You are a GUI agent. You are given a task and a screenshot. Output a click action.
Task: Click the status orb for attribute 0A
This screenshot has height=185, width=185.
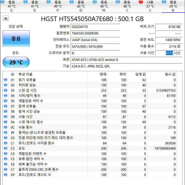point(6,122)
